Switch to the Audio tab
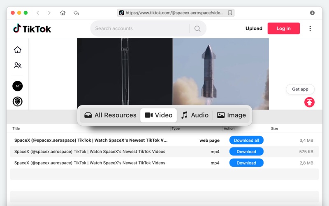Image resolution: width=329 pixels, height=206 pixels. coord(195,115)
